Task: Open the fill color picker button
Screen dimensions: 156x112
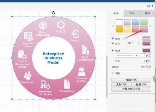Action: tap(147, 38)
